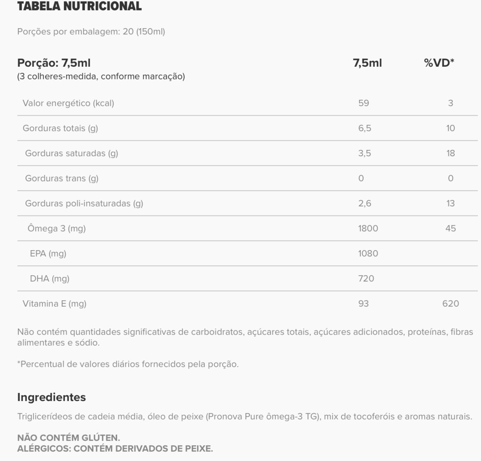Select the DHA (mg) row label
Viewport: 481px width, 461px height.
(x=50, y=279)
